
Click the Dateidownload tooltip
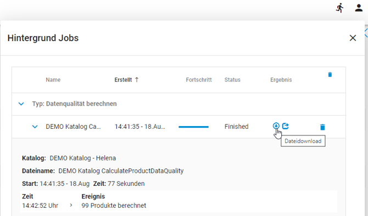click(303, 141)
